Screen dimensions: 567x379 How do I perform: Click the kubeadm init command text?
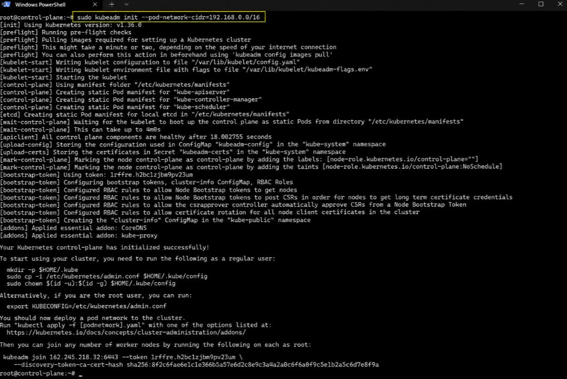(169, 17)
